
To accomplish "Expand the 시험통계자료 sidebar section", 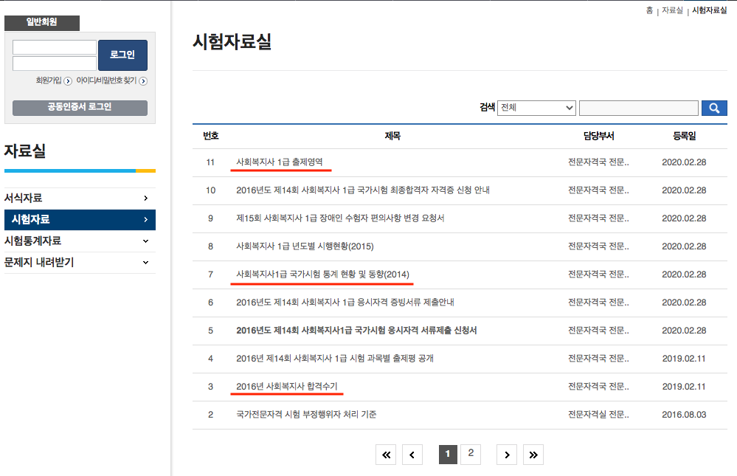I will pos(80,240).
